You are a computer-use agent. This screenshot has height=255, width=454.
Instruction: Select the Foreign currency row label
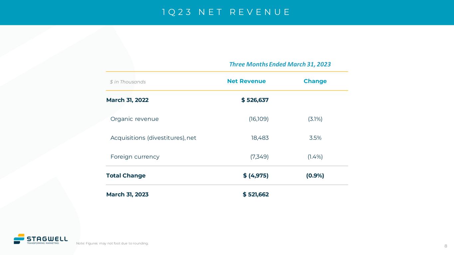coord(135,157)
